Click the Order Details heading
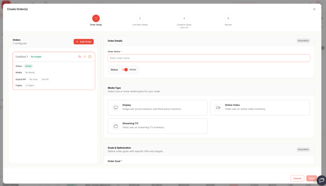Viewport: 326px width, 186px height. [115, 41]
